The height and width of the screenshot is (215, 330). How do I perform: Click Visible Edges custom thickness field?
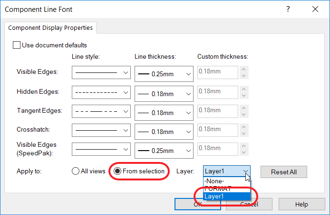[x=217, y=72]
